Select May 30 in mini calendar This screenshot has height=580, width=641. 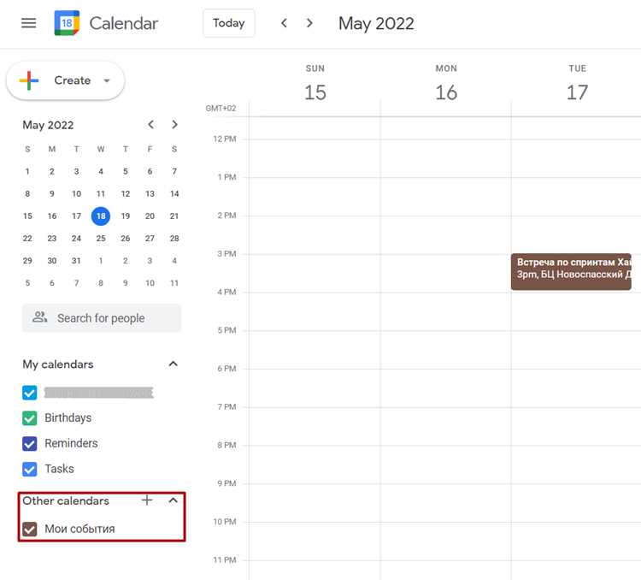pyautogui.click(x=52, y=261)
